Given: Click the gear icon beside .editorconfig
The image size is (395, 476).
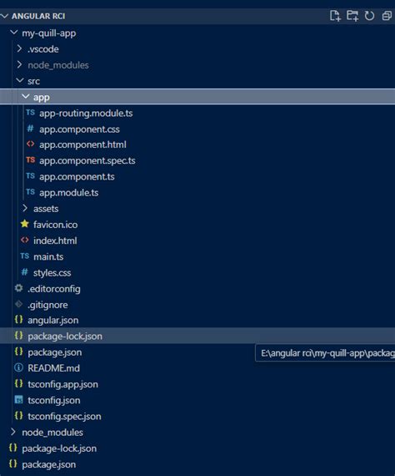Looking at the screenshot, I should [x=19, y=288].
